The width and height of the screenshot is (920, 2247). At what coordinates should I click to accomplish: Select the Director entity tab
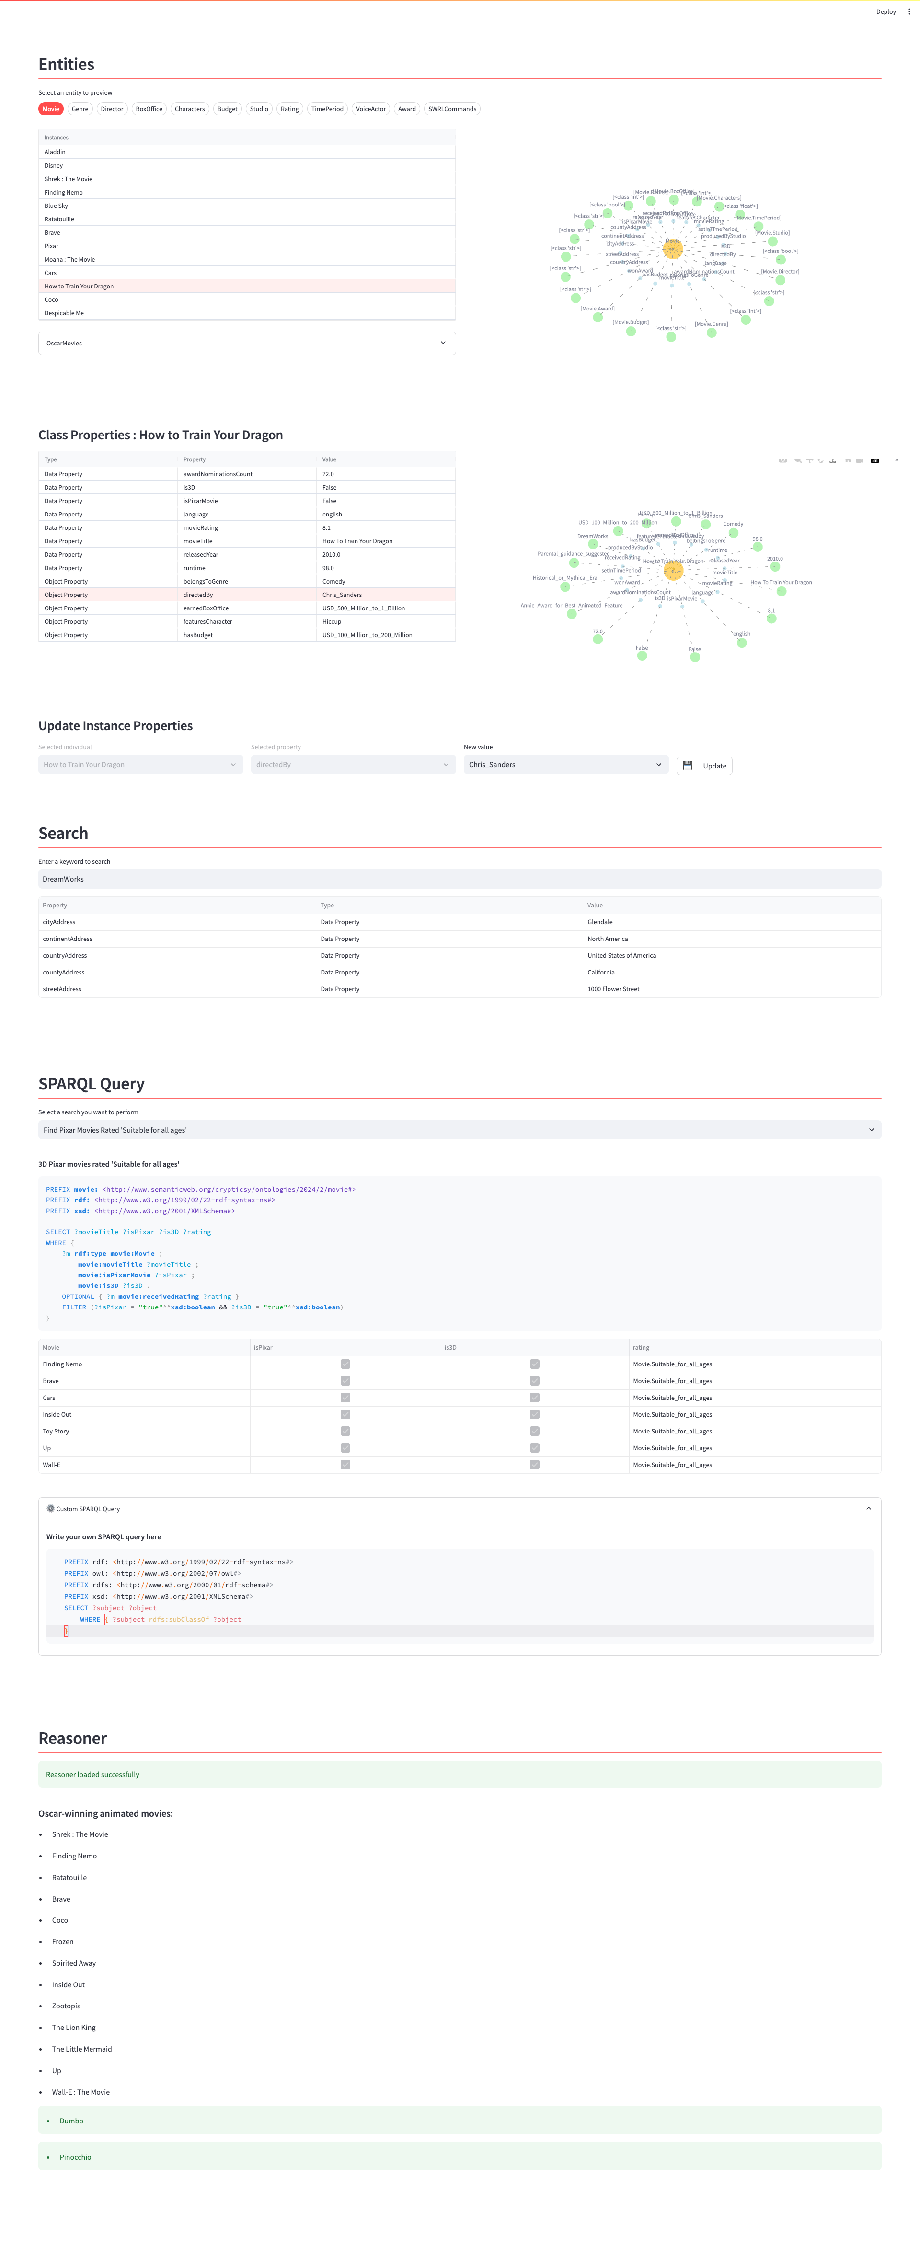click(112, 108)
